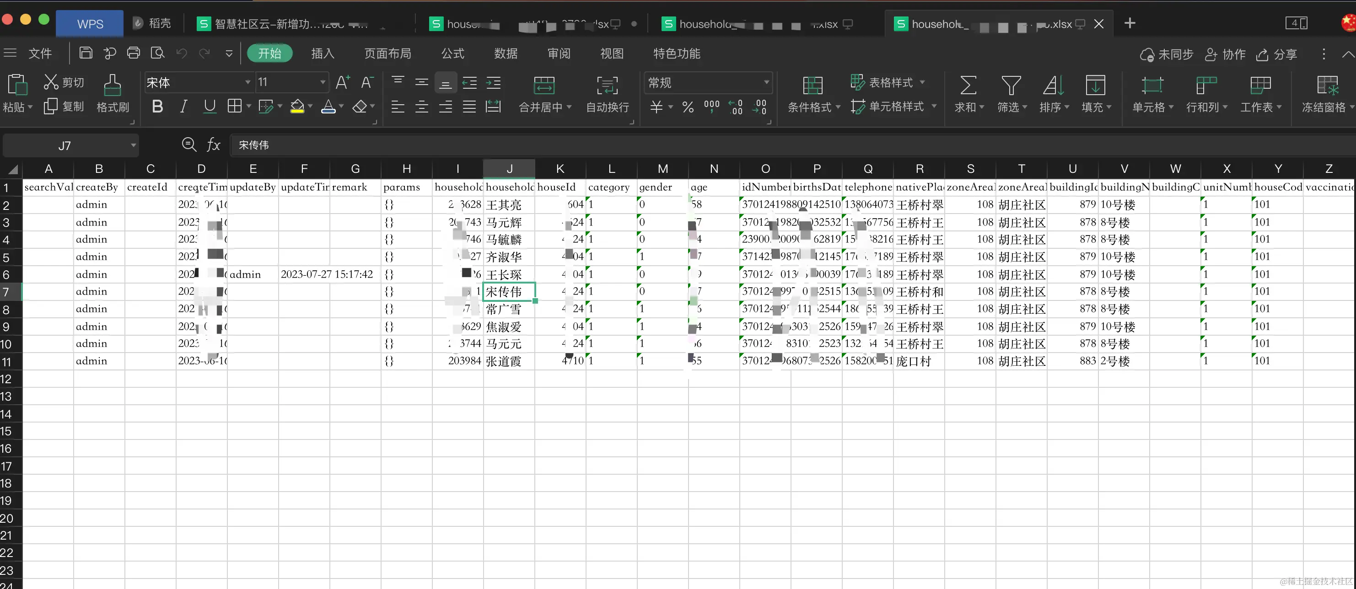The image size is (1356, 589).
Task: Click the Freeze Panes icon
Action: [1327, 85]
